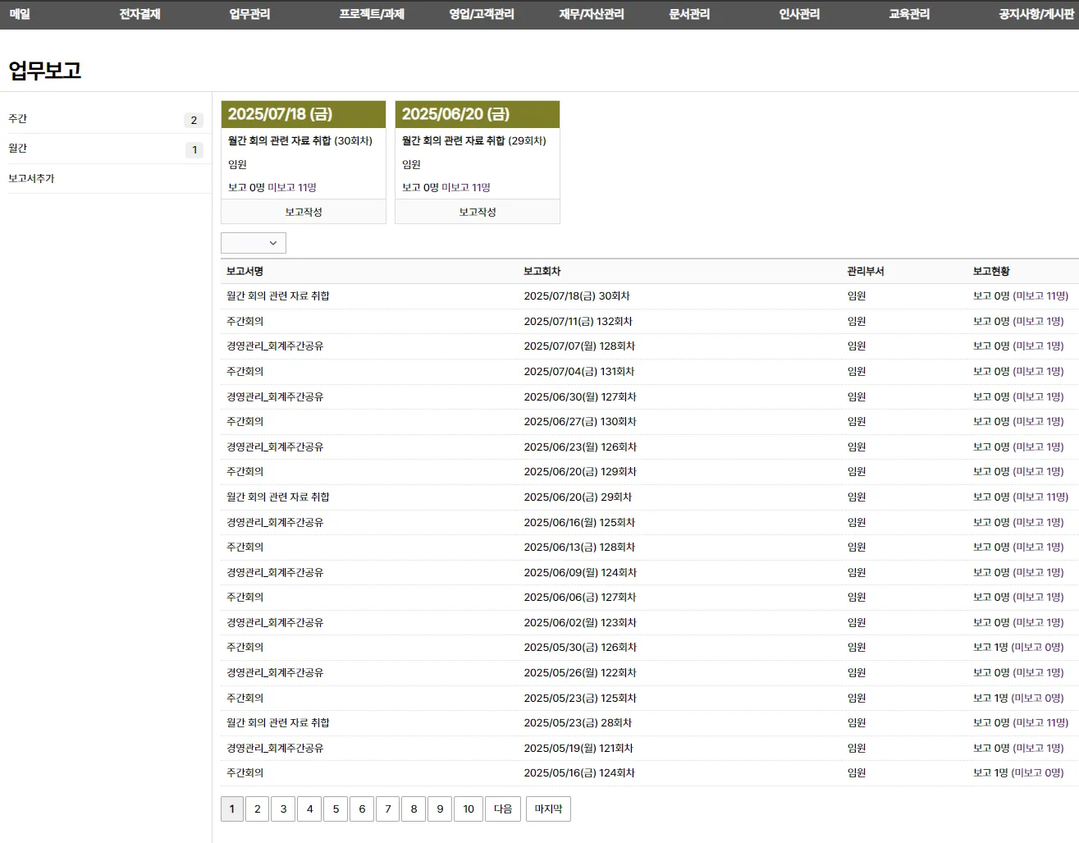Screen dimensions: 1079x843
Task: Click the 다음 pagination button
Action: 503,809
